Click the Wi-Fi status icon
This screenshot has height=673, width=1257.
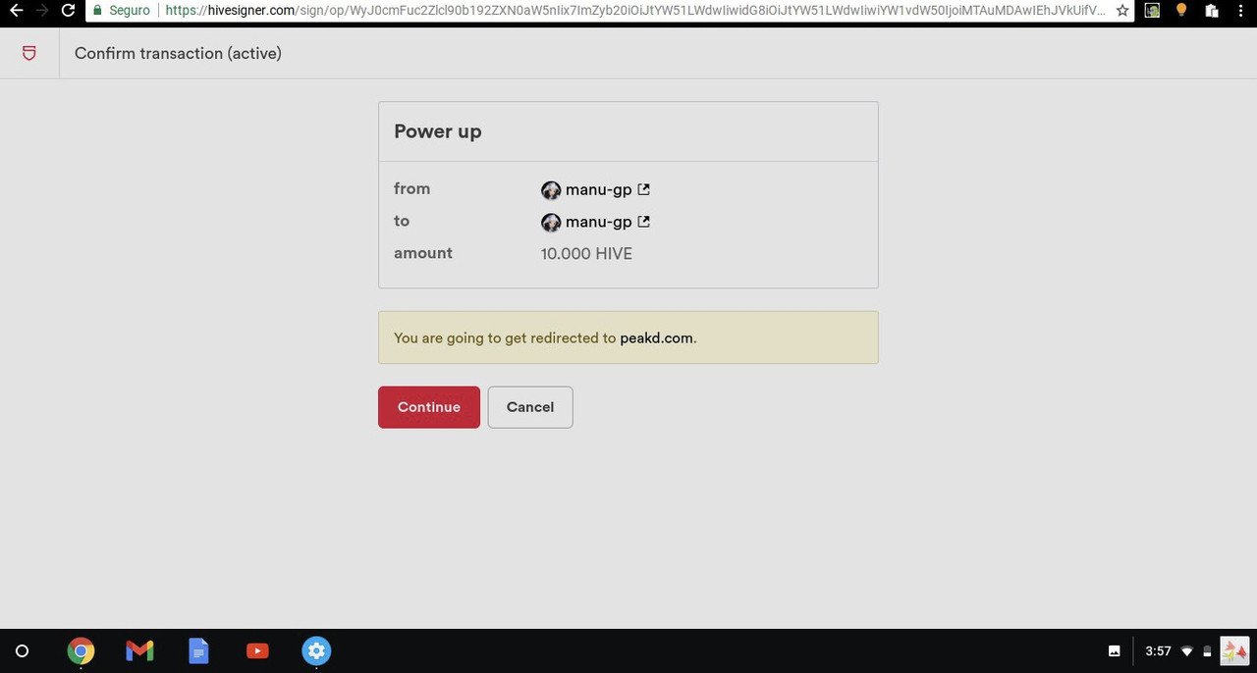click(1187, 651)
